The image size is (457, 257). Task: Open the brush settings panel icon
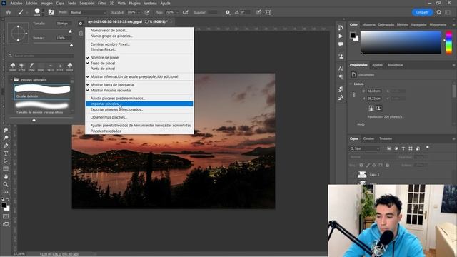51,12
